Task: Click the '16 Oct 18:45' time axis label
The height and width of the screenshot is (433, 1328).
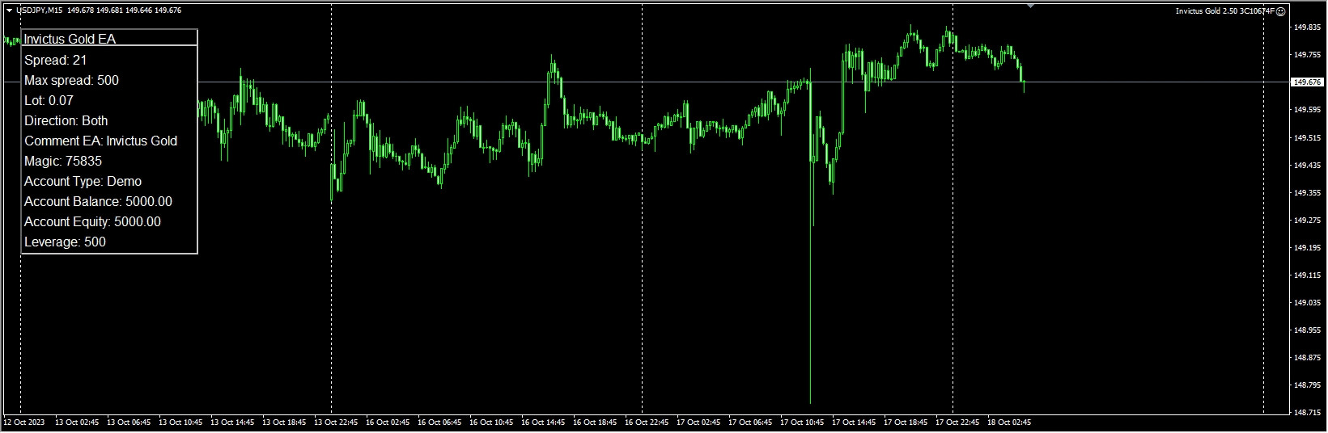Action: pos(595,422)
